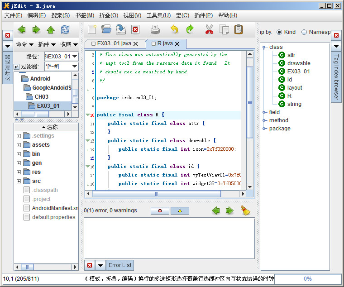Click the print toolbar icon
The image size is (344, 287).
click(x=155, y=30)
